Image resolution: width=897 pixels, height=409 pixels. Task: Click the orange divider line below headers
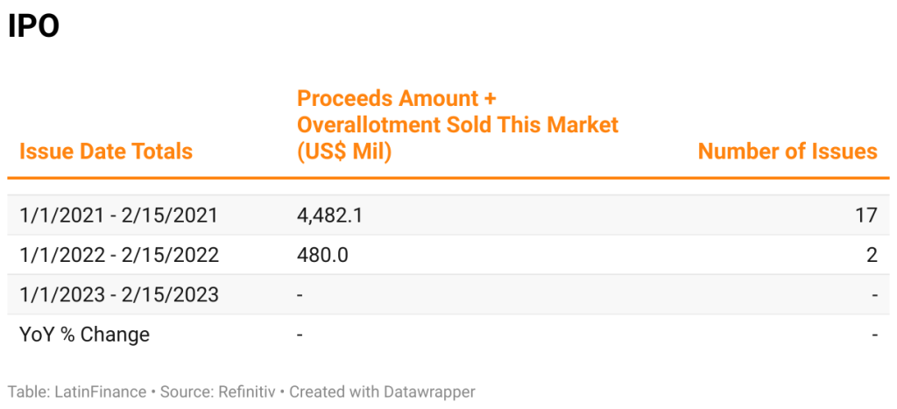(448, 179)
